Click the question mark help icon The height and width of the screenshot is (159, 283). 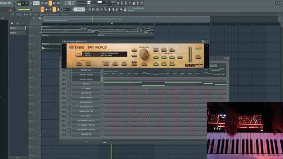[130, 3]
